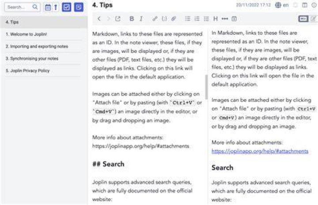Insert a bulleted list
This screenshot has height=205, width=318.
click(x=188, y=19)
